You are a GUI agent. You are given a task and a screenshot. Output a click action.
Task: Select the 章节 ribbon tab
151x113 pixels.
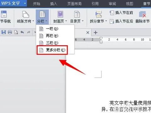147,4
